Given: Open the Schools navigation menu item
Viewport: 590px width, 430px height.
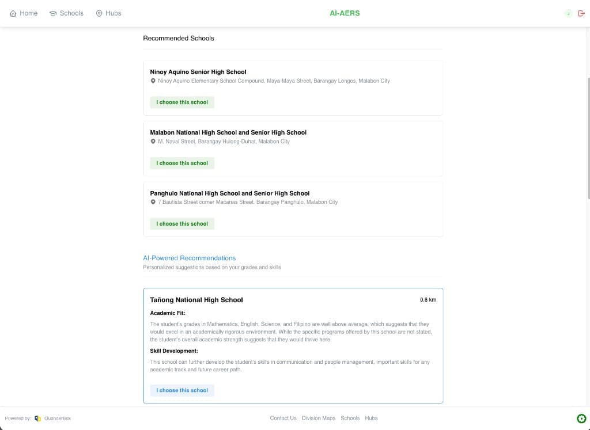Looking at the screenshot, I should point(71,13).
